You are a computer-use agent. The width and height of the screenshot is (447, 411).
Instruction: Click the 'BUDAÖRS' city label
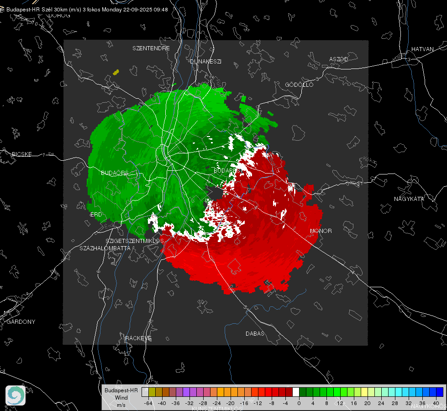pos(115,173)
